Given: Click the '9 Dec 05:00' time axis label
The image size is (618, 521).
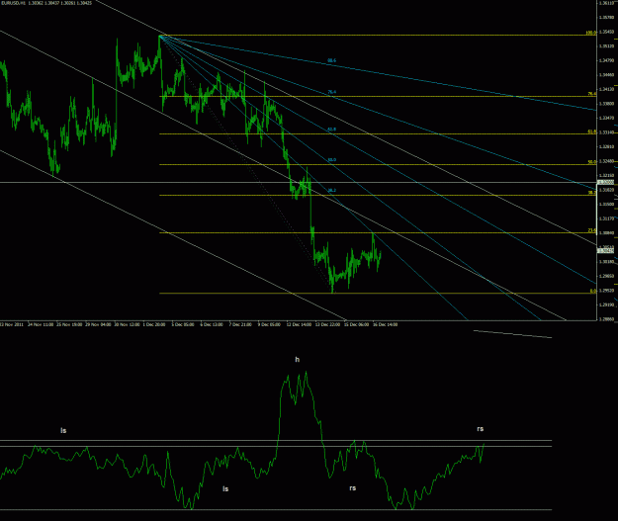Looking at the screenshot, I should click(x=269, y=324).
